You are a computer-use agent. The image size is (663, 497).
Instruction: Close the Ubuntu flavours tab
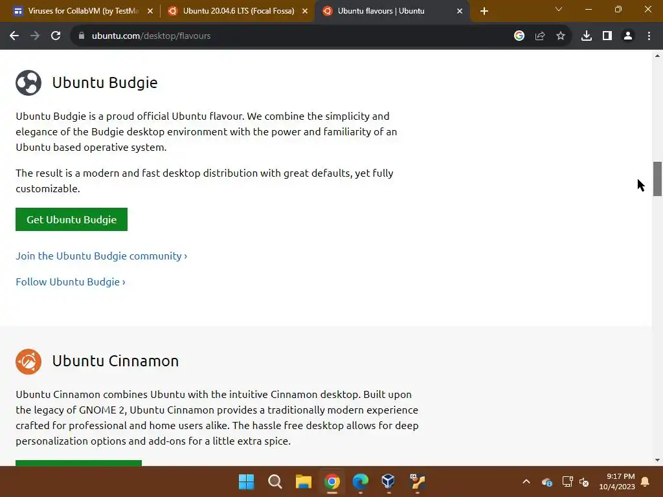click(x=460, y=12)
